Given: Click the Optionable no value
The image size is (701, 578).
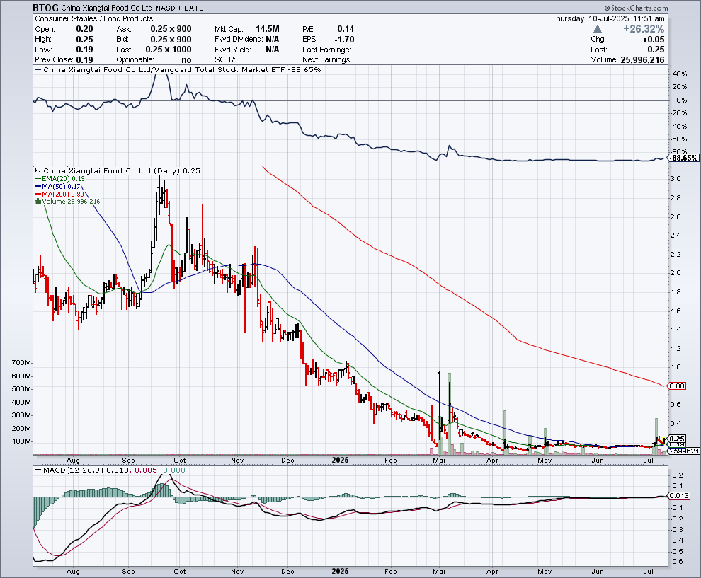Looking at the screenshot, I should click(x=186, y=60).
